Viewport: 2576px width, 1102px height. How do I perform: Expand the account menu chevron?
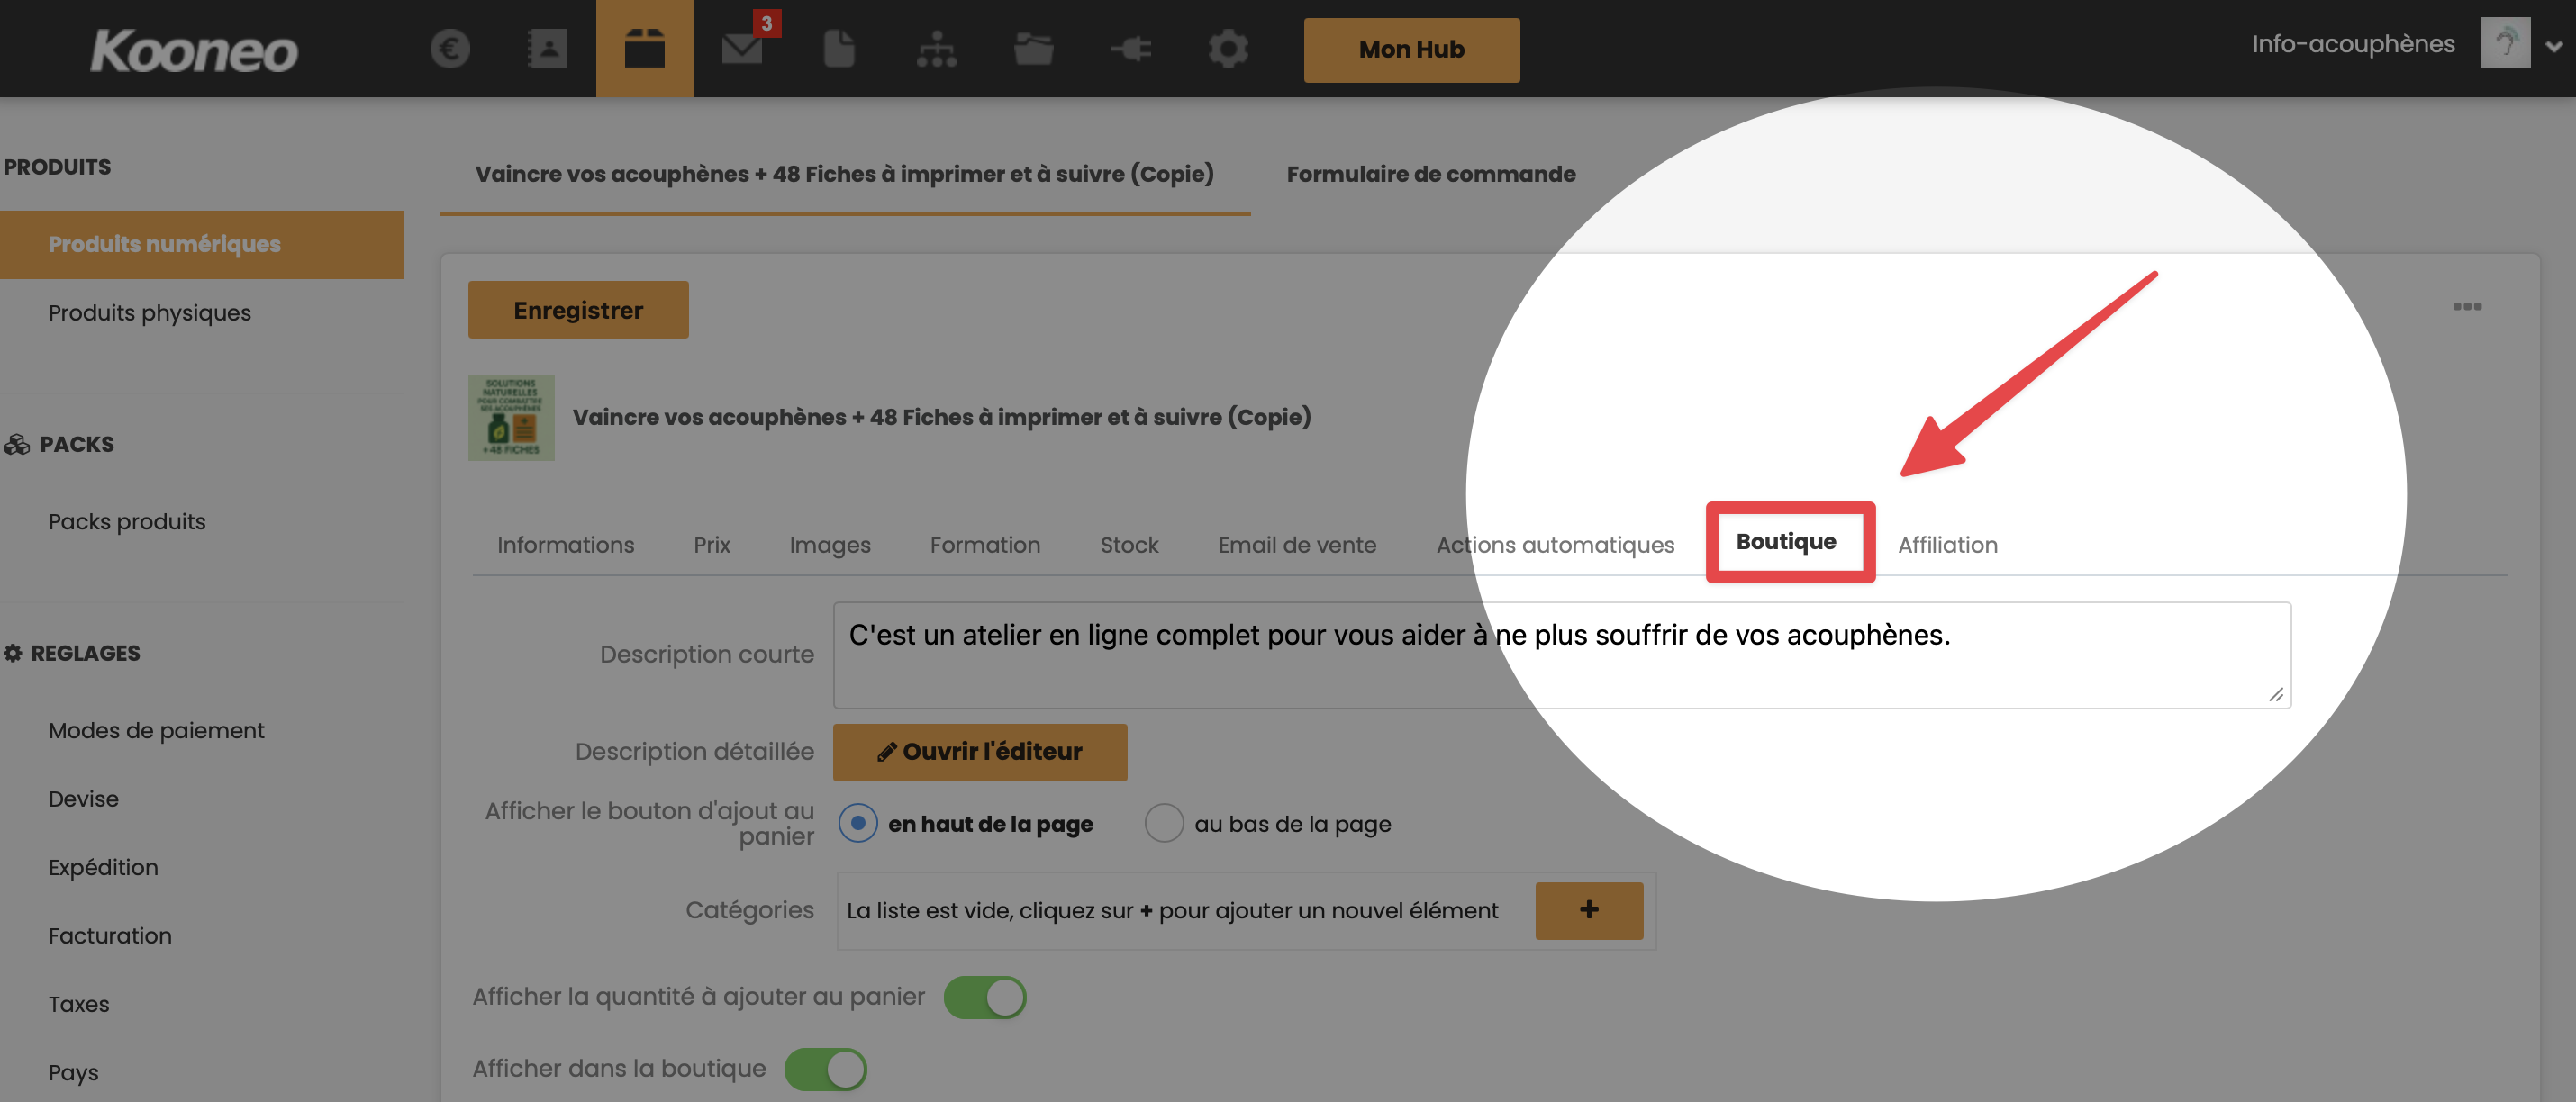[x=2553, y=46]
